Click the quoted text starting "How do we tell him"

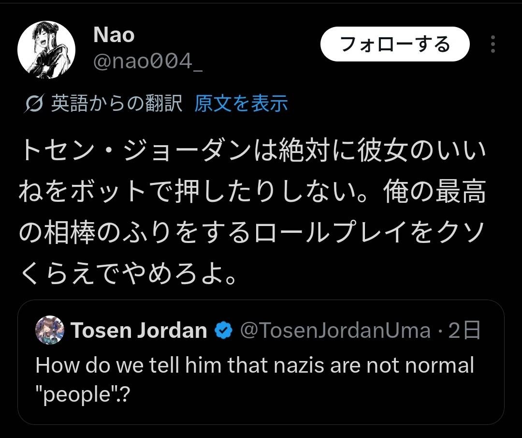click(255, 365)
